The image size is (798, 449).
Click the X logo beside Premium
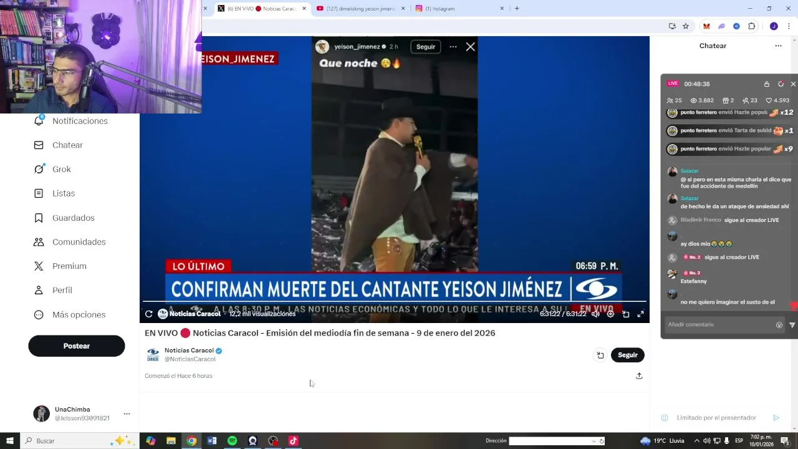click(x=39, y=266)
